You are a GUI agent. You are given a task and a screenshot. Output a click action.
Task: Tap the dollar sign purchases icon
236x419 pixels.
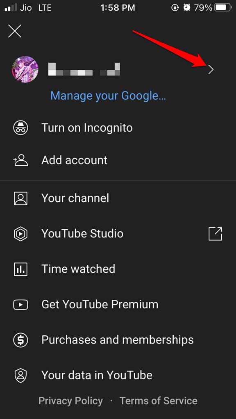click(x=20, y=340)
